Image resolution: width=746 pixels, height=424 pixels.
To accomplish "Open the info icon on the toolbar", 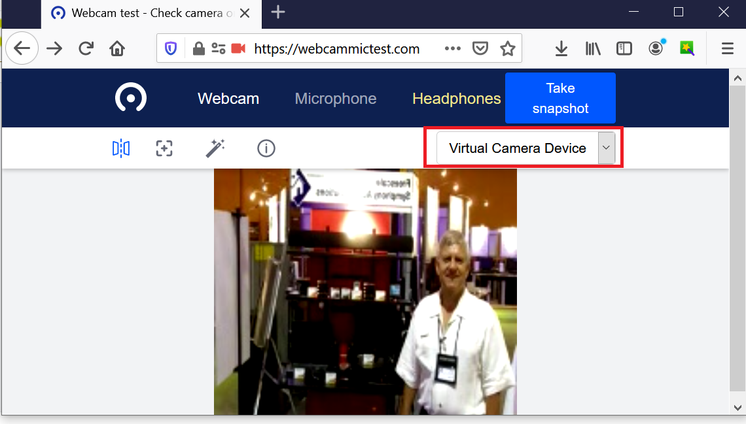I will [x=266, y=148].
